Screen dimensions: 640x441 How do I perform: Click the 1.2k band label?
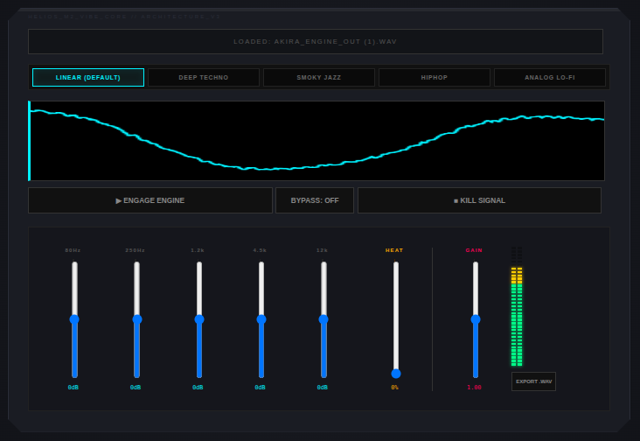point(198,250)
